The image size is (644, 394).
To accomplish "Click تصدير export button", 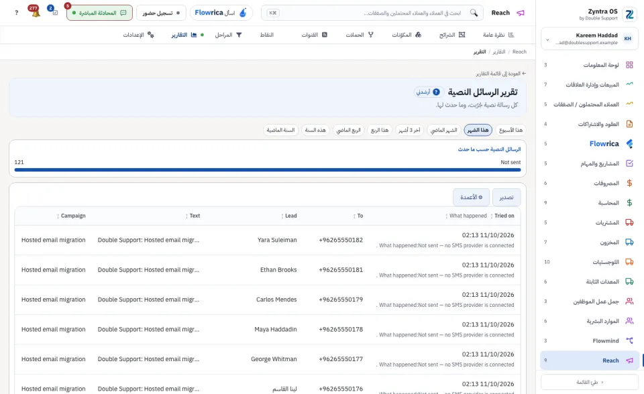I will pyautogui.click(x=506, y=198).
